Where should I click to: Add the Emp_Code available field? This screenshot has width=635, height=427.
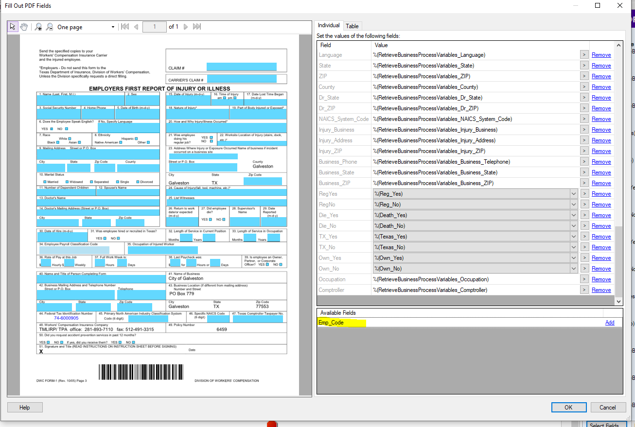pyautogui.click(x=610, y=323)
